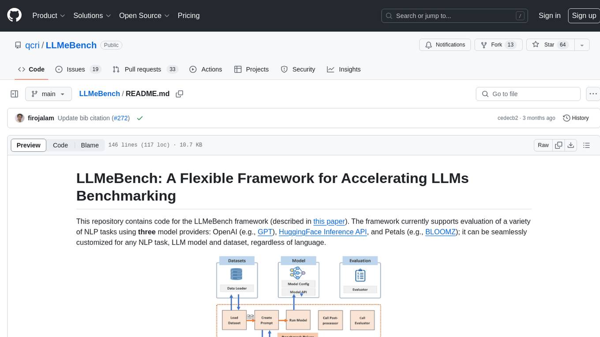Open the GPT link

(265, 232)
